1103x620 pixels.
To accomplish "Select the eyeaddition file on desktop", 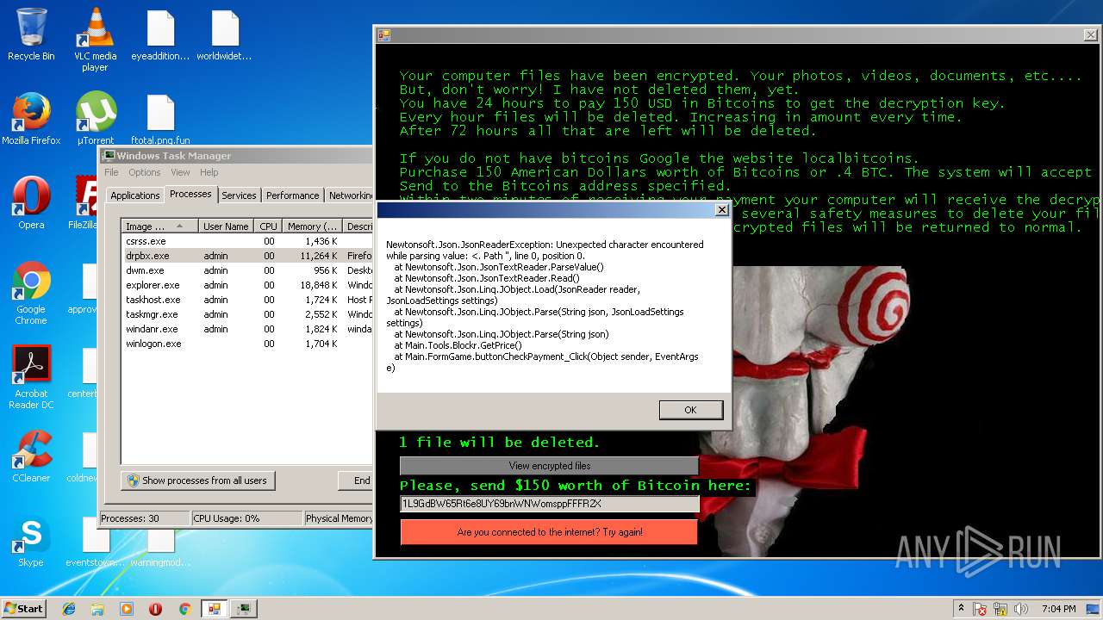I will 160,36.
